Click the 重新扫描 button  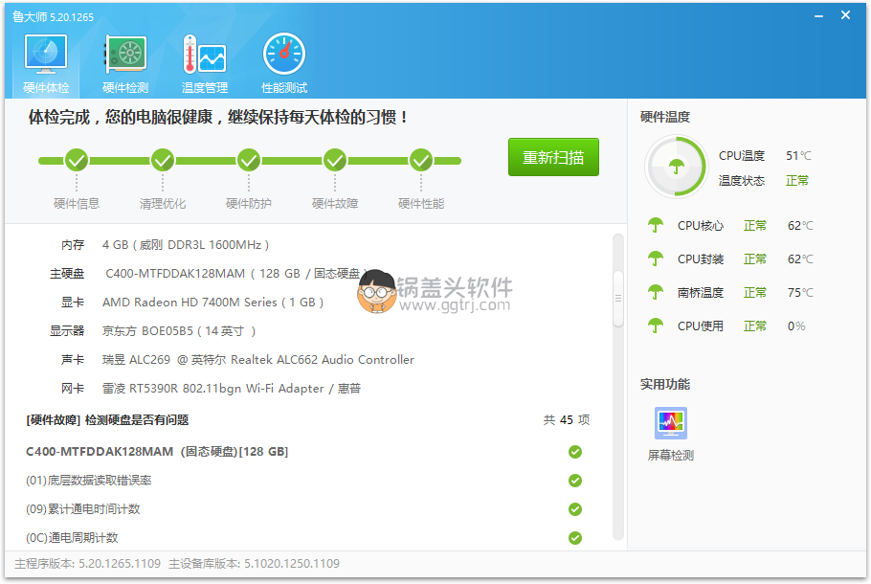[553, 157]
